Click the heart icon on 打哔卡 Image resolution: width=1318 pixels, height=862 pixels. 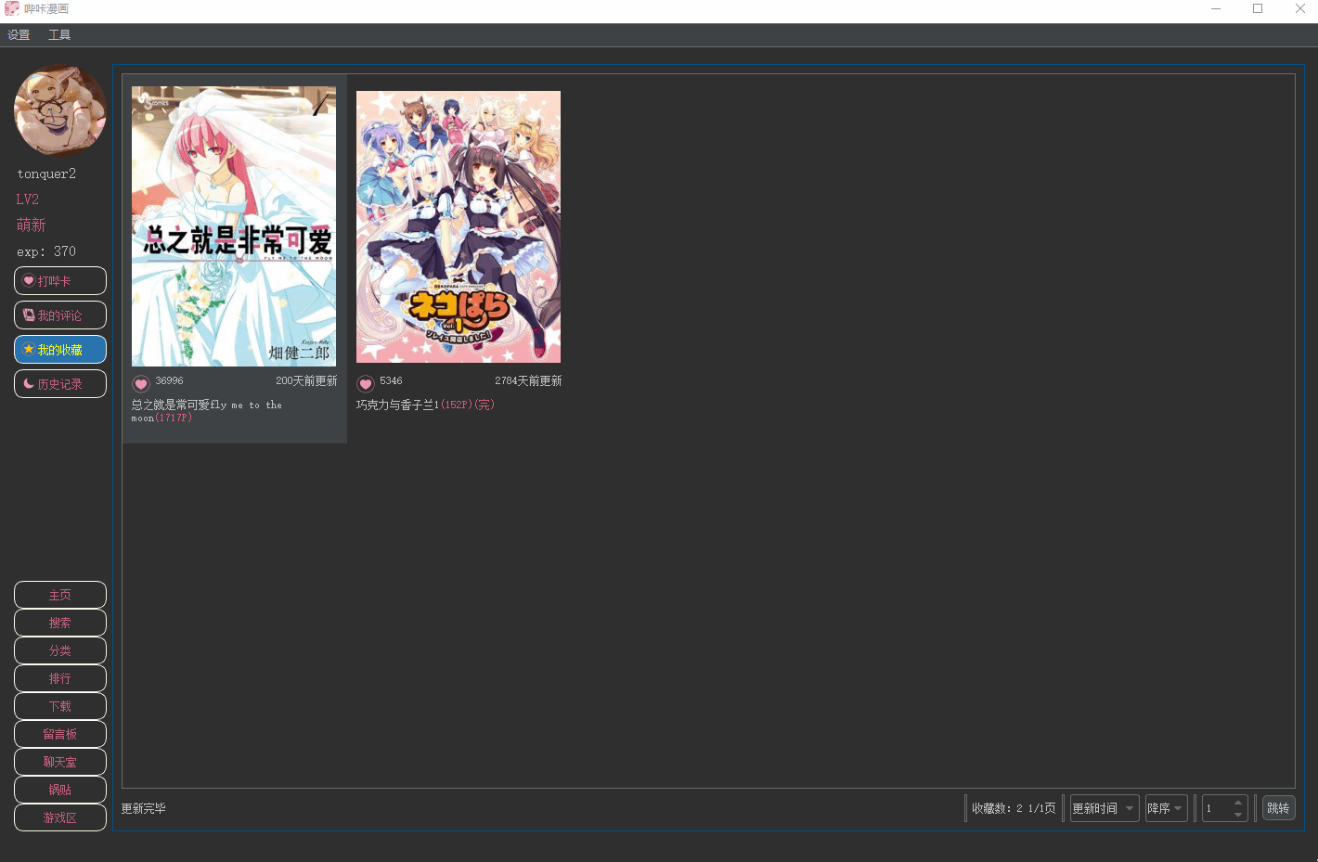(x=29, y=280)
